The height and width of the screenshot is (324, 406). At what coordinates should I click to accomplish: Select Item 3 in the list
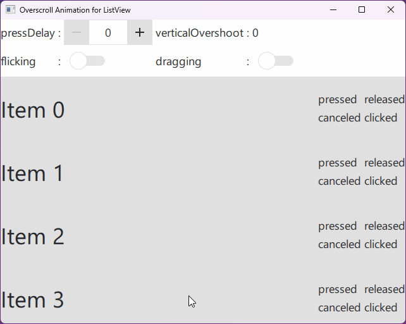[33, 300]
